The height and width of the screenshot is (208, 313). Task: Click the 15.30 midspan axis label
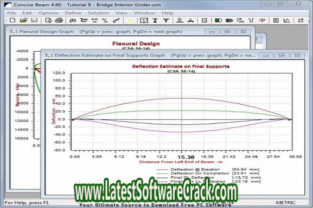(x=186, y=157)
